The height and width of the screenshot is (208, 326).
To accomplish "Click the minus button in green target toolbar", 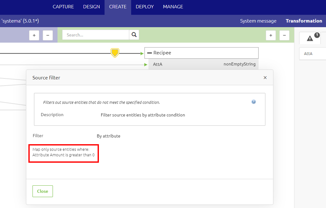I will (x=285, y=35).
